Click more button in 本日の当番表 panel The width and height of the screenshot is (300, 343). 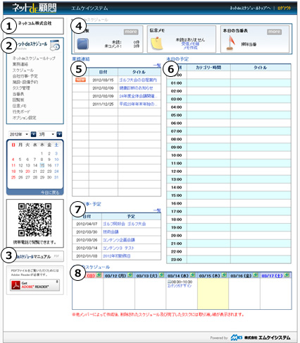(274, 32)
